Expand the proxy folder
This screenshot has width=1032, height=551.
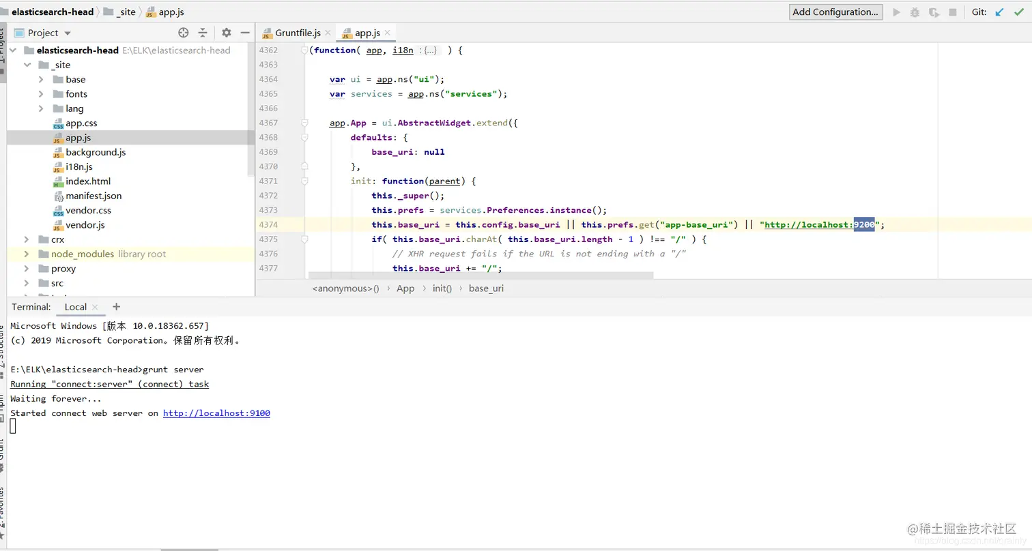point(27,269)
